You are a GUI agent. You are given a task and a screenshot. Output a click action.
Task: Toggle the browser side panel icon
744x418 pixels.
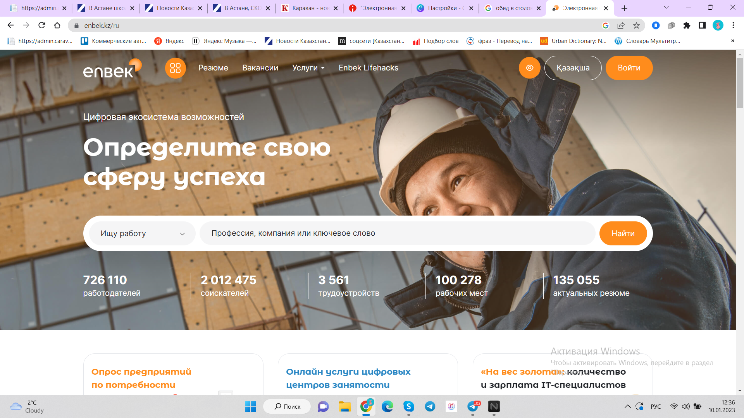coord(702,26)
